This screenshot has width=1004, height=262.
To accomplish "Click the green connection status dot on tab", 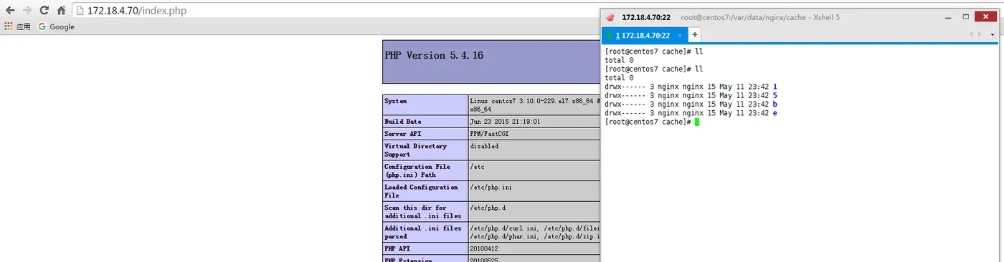I will 609,36.
